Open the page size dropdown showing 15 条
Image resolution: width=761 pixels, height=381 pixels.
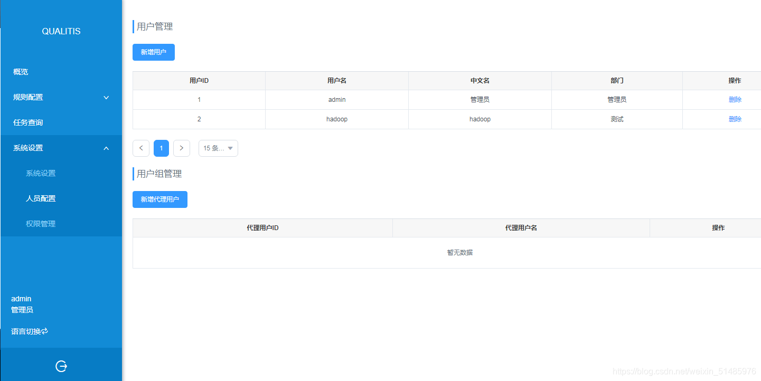pyautogui.click(x=218, y=148)
